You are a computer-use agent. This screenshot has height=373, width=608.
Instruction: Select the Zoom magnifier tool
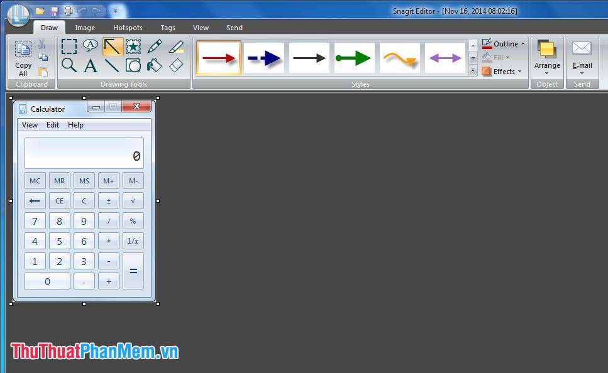(69, 65)
